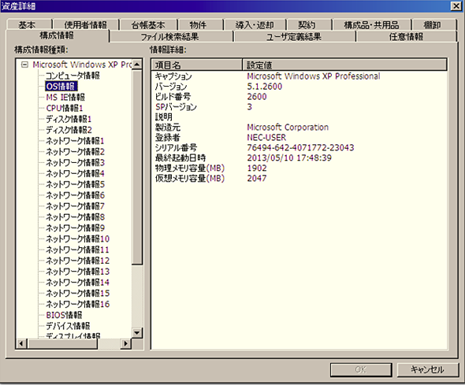Image resolution: width=465 pixels, height=385 pixels.
Task: Select ネットワーク情報8 tree item
Action: coord(75,217)
